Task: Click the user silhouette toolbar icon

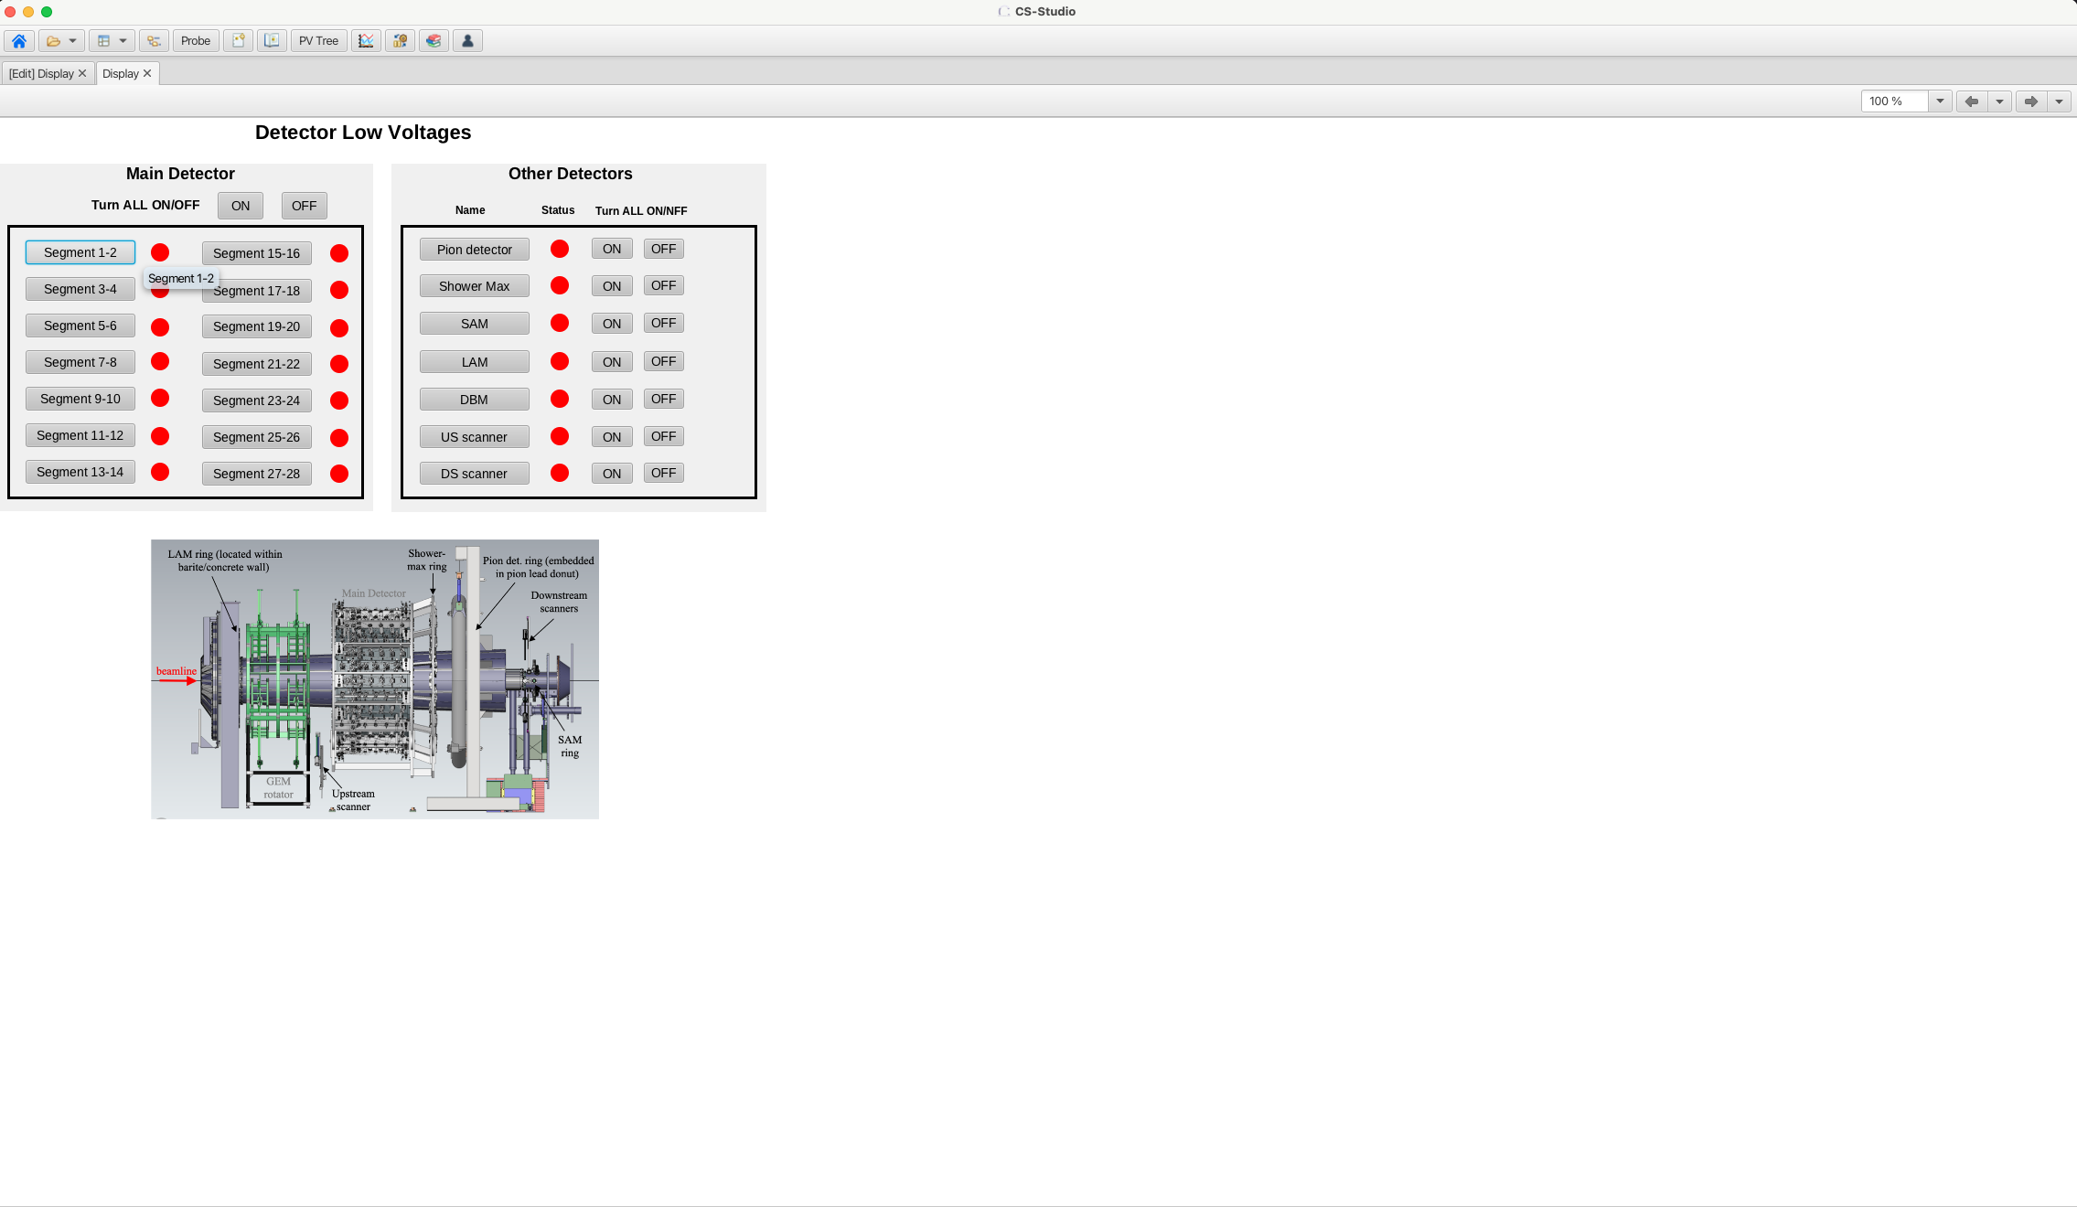Action: click(x=467, y=41)
